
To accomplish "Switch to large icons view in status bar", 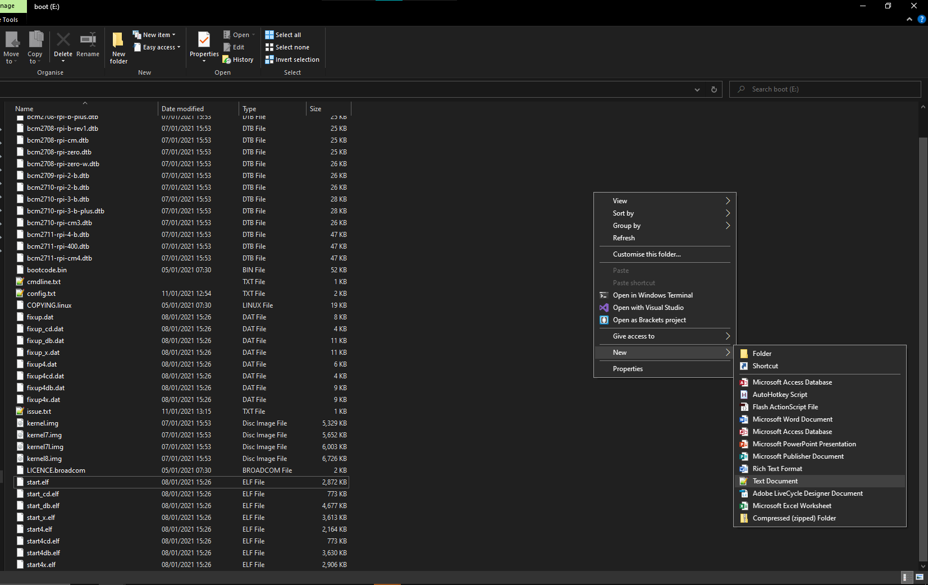I will pos(920,577).
